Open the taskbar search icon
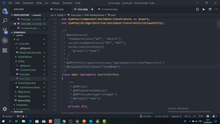This screenshot has width=220, height=124. click(10, 121)
